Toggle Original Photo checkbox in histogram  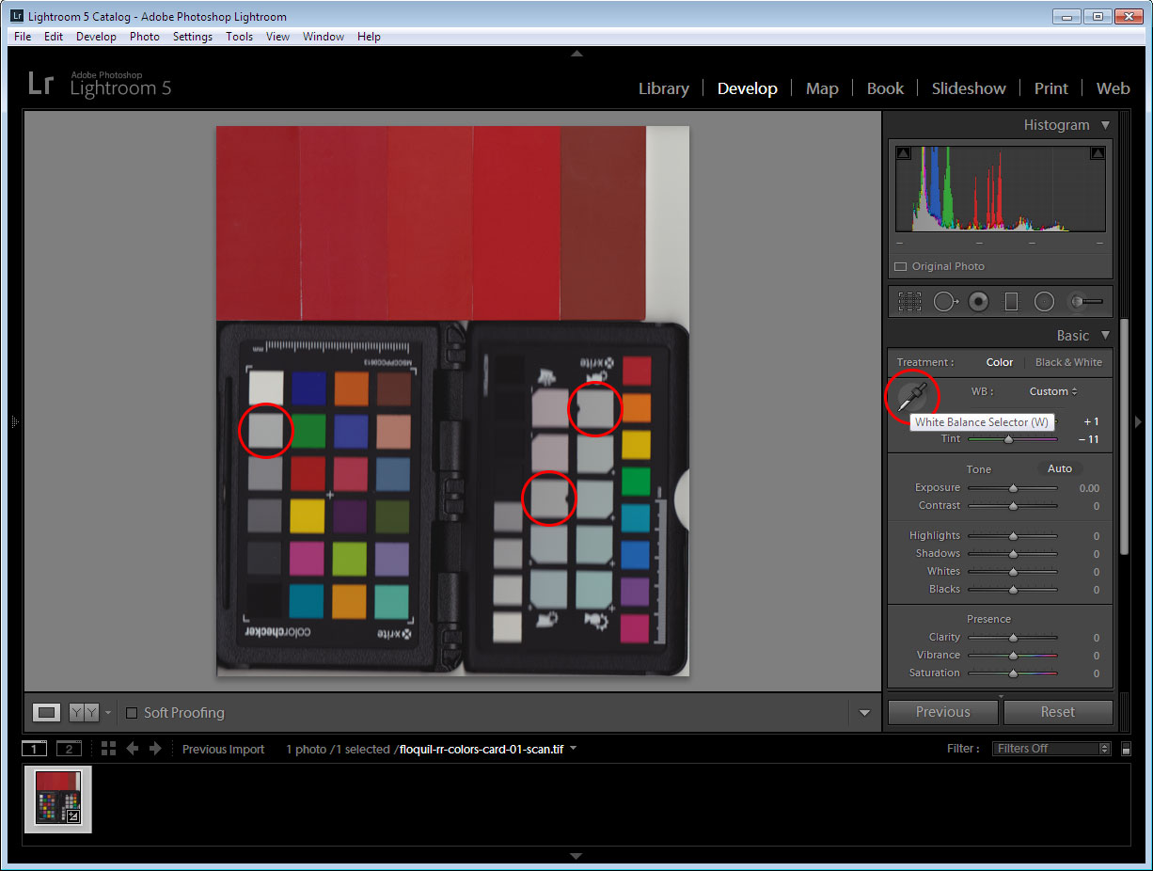[x=900, y=266]
